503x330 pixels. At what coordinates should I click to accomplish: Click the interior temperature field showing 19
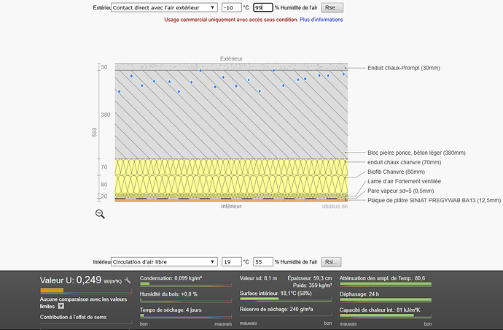coord(232,262)
